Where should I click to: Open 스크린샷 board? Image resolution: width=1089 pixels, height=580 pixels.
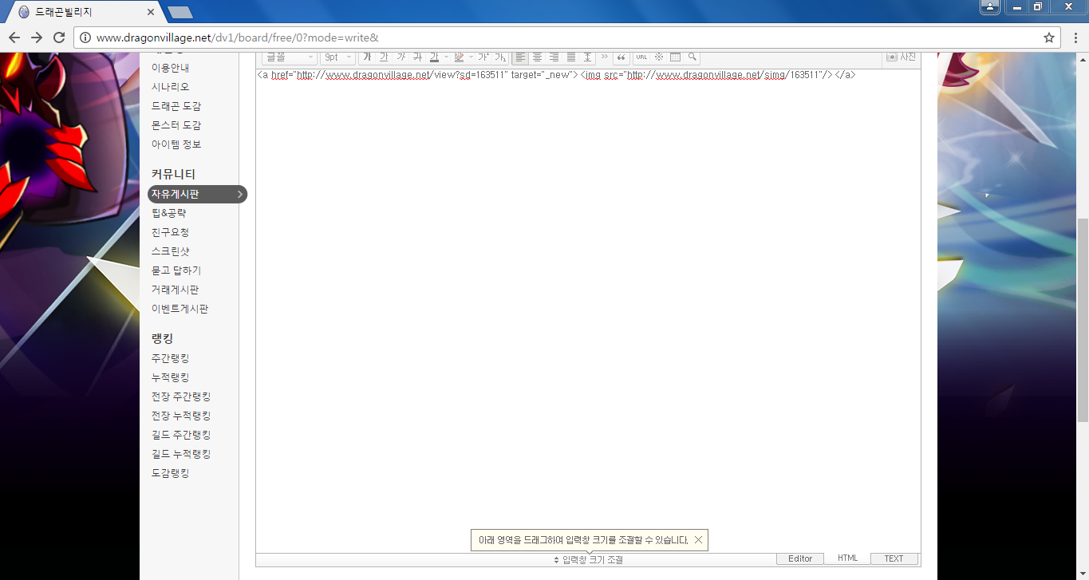click(171, 251)
